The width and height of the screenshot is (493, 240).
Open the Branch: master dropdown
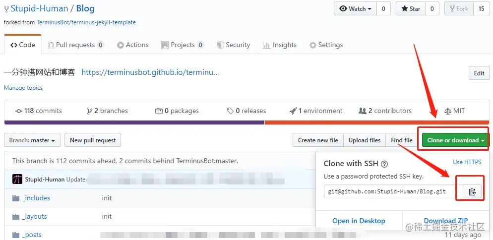click(32, 140)
